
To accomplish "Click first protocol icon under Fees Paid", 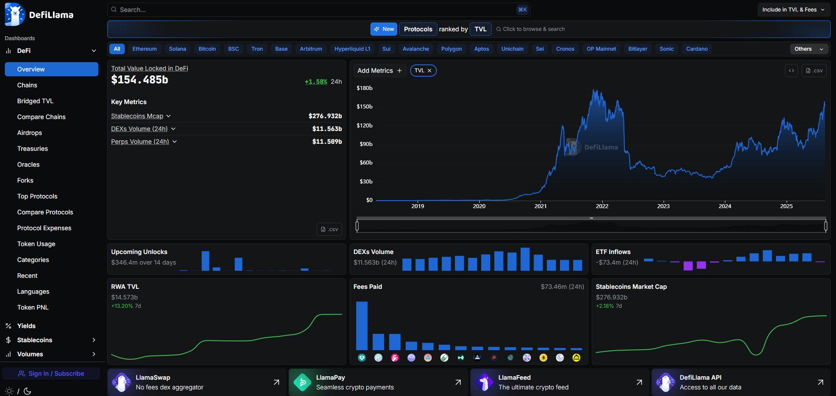I will click(x=362, y=358).
